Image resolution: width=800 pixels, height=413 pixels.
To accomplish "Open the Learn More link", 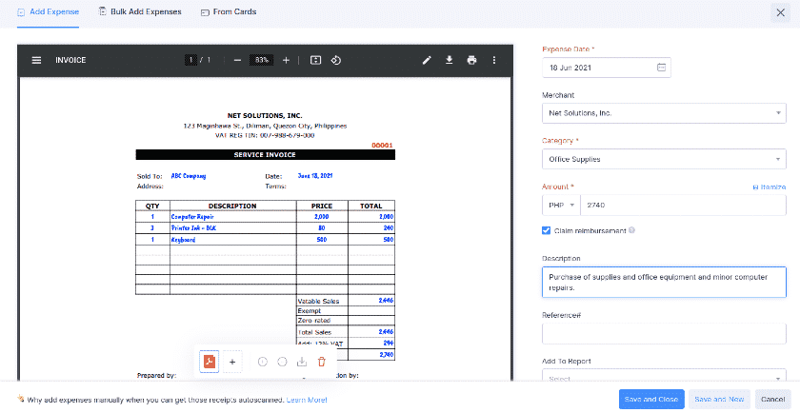I will tap(307, 400).
